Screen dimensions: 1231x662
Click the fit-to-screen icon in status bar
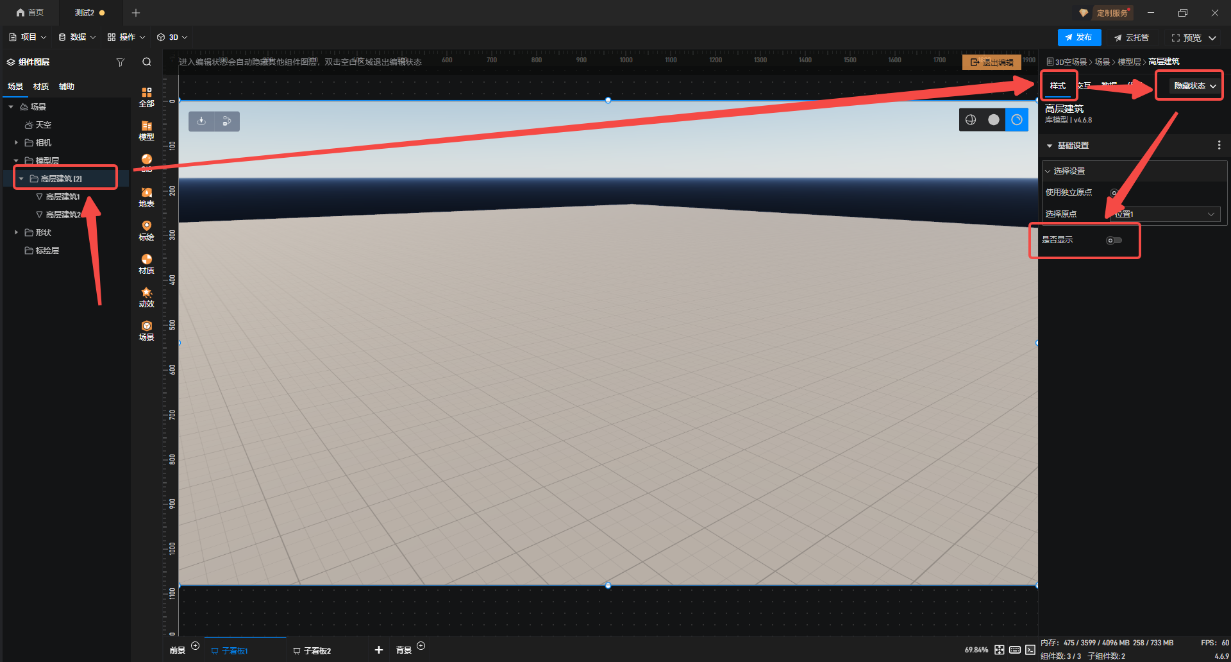(999, 650)
